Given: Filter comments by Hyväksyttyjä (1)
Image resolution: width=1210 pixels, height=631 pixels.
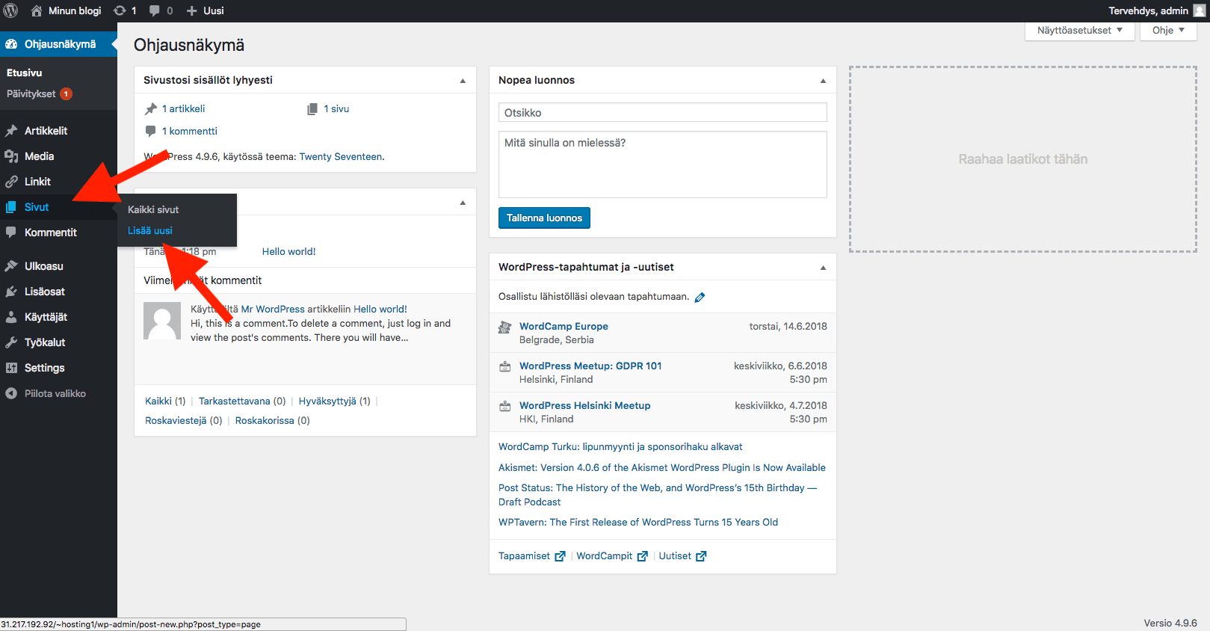Looking at the screenshot, I should pos(334,401).
